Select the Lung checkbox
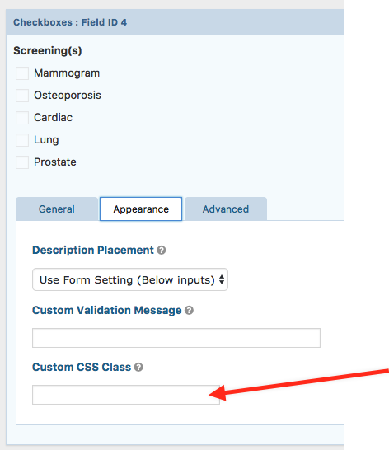Screen dimensions: 389x450 coord(22,140)
